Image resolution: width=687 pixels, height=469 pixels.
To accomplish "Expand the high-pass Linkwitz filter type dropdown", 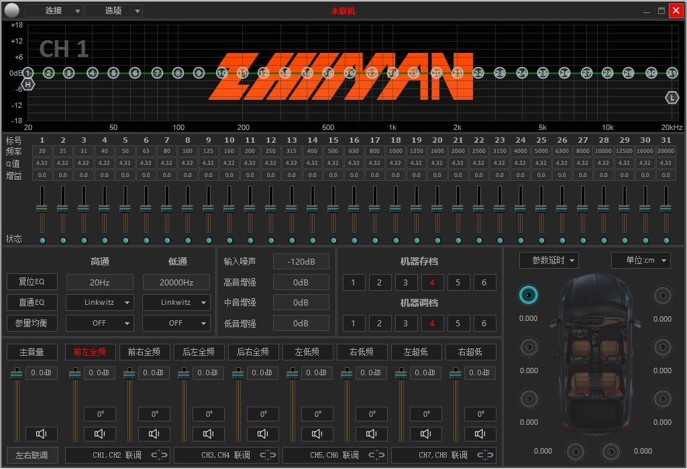I will tap(100, 302).
